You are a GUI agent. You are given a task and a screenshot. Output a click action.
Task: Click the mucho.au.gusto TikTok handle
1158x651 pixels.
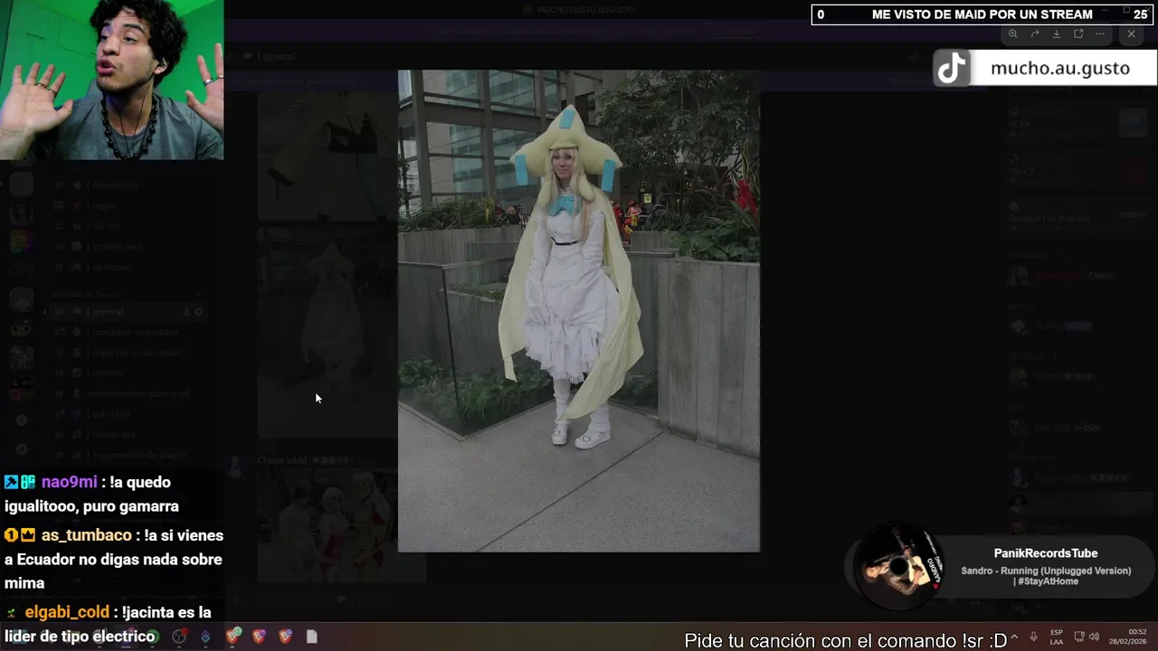1060,69
